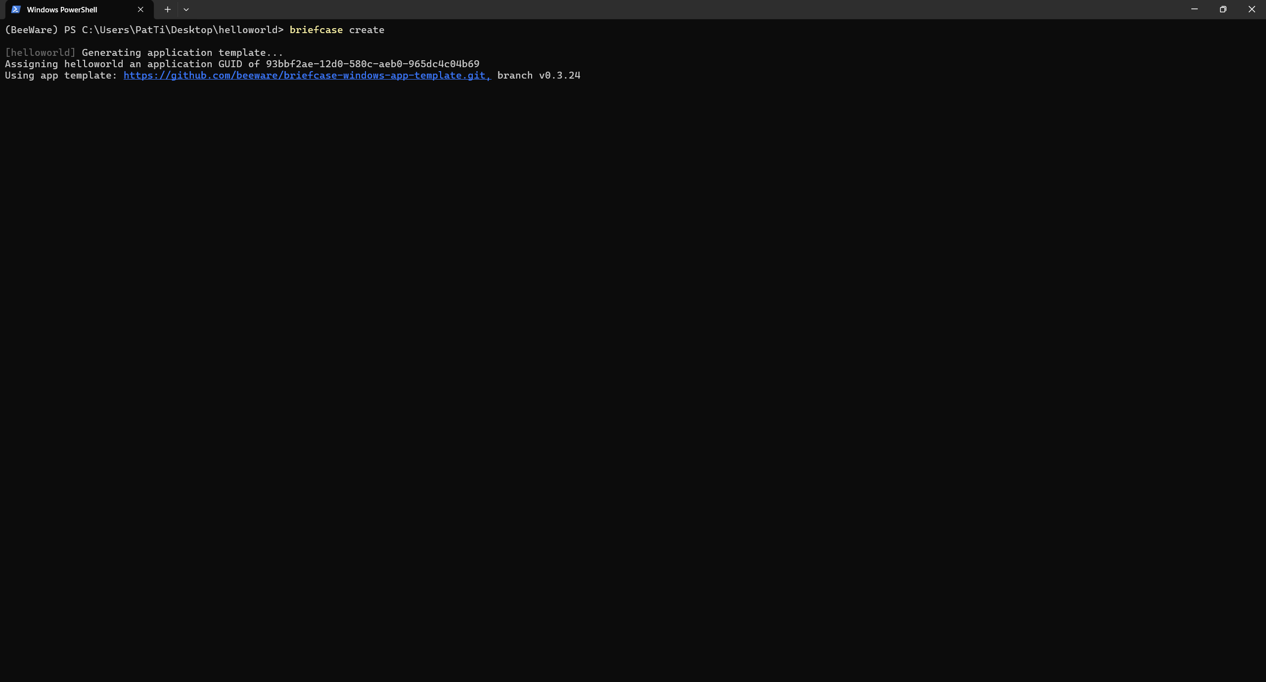
Task: Click the '[helloworld]' prefix text
Action: (41, 53)
